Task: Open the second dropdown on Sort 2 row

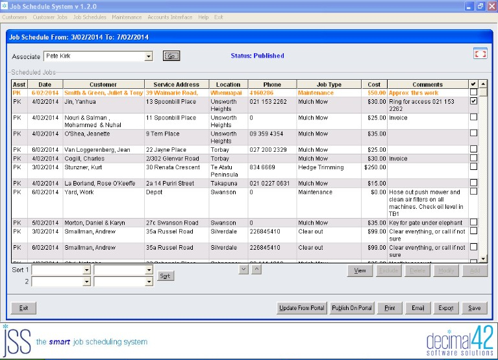Action: tap(149, 282)
